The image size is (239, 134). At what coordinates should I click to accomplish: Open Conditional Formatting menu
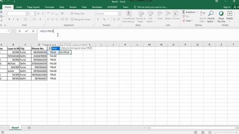tap(129, 17)
